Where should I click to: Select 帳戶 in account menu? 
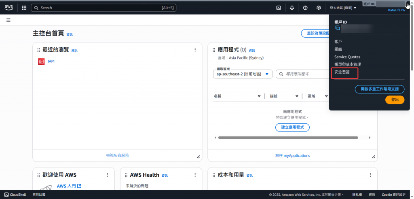tap(338, 42)
